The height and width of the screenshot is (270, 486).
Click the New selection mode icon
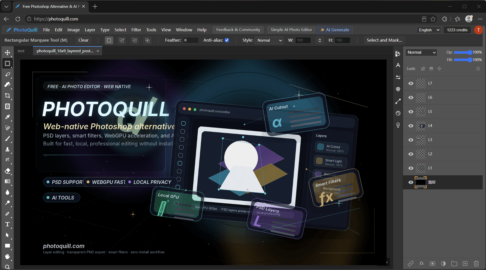[109, 40]
